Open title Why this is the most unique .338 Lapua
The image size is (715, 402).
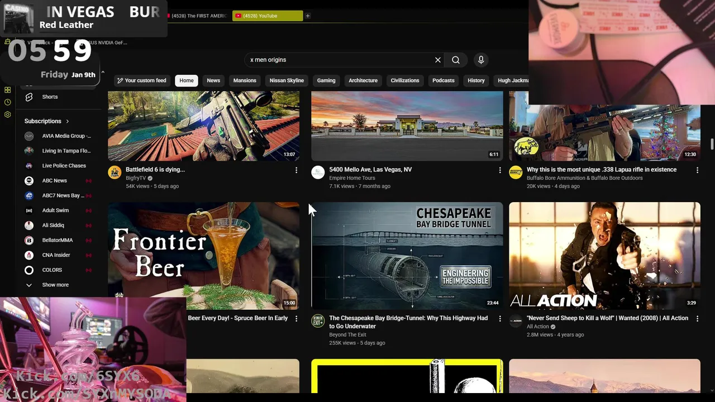click(602, 170)
